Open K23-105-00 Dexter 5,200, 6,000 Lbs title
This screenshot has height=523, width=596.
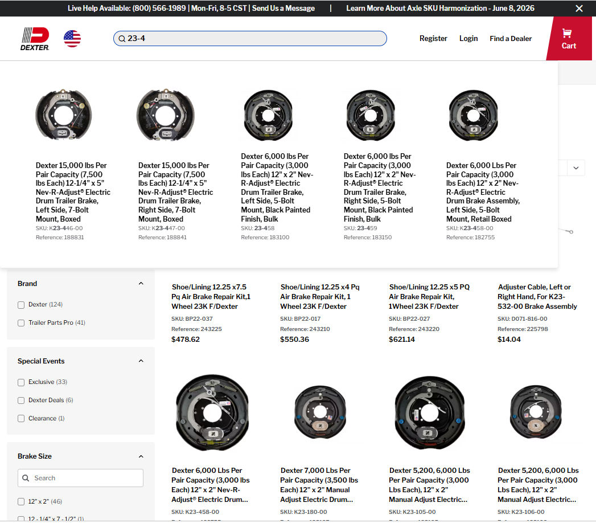click(430, 485)
